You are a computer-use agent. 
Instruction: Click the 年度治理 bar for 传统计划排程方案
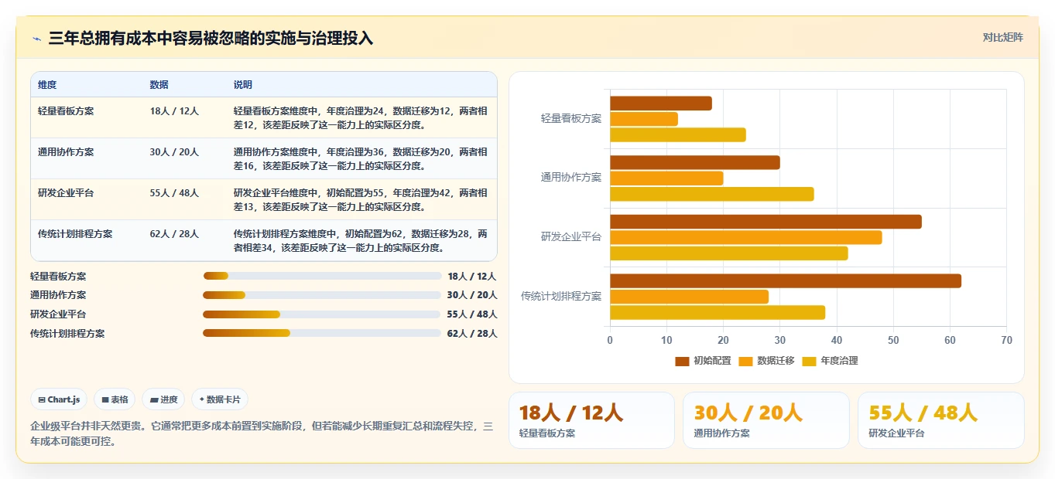coord(718,312)
